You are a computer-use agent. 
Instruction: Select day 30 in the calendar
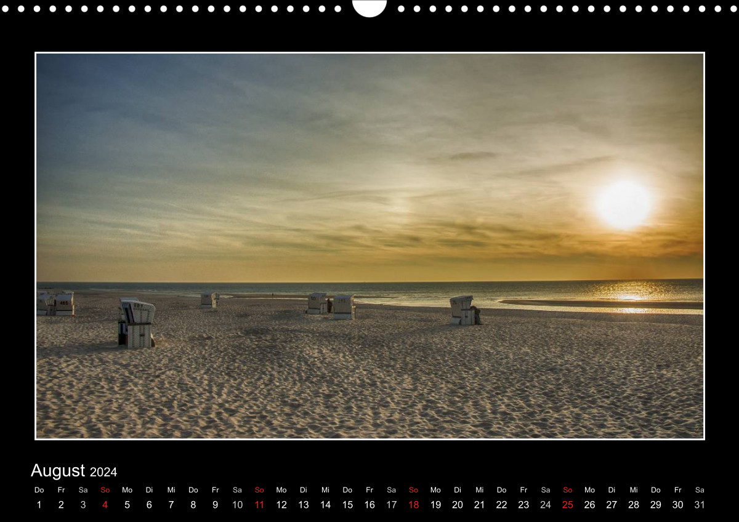(678, 505)
